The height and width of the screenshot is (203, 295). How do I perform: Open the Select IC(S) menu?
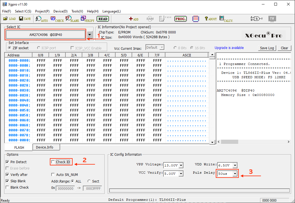pyautogui.click(x=23, y=11)
